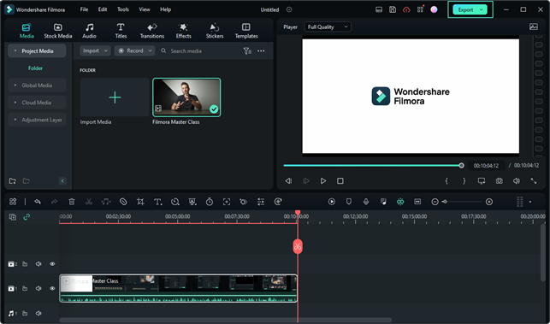
Task: Toggle the auto link chain icon
Action: point(27,217)
